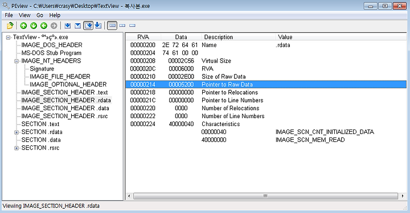The height and width of the screenshot is (213, 410).
Task: Select SECTION .data tree item
Action: (x=41, y=140)
